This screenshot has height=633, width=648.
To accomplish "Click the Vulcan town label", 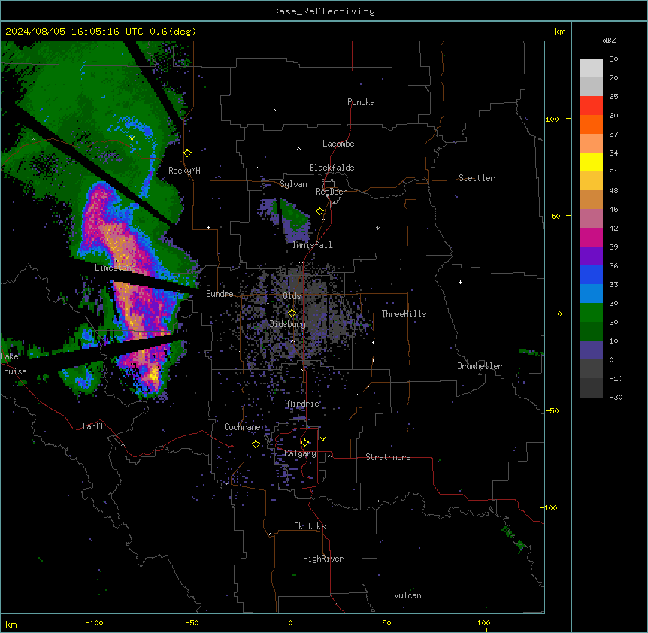I will click(407, 595).
